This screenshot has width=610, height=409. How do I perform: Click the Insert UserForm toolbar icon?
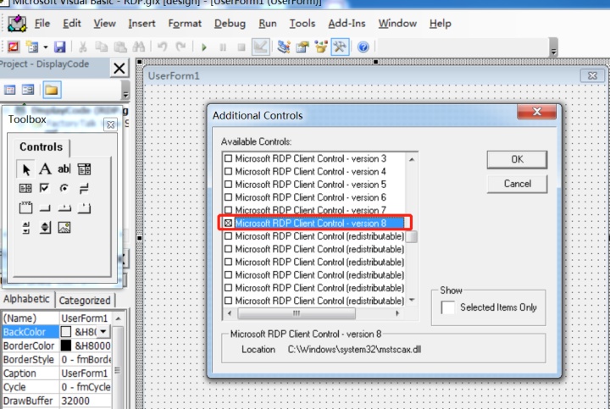(32, 47)
